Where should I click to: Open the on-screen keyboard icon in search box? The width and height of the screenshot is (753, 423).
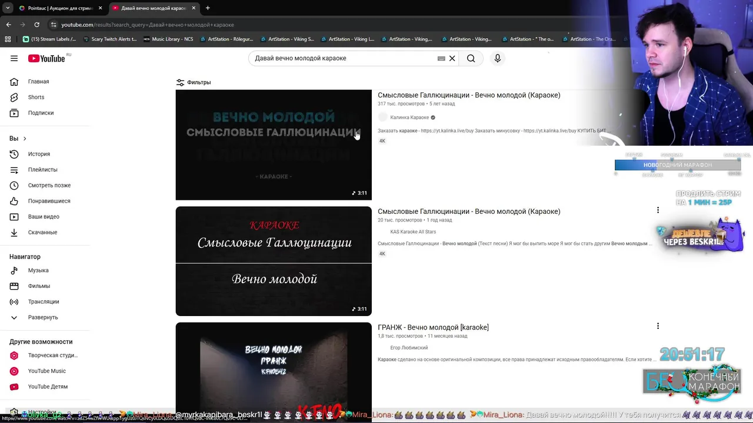441,58
